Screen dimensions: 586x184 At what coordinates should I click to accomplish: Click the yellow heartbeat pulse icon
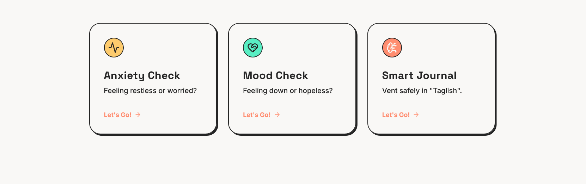click(114, 48)
